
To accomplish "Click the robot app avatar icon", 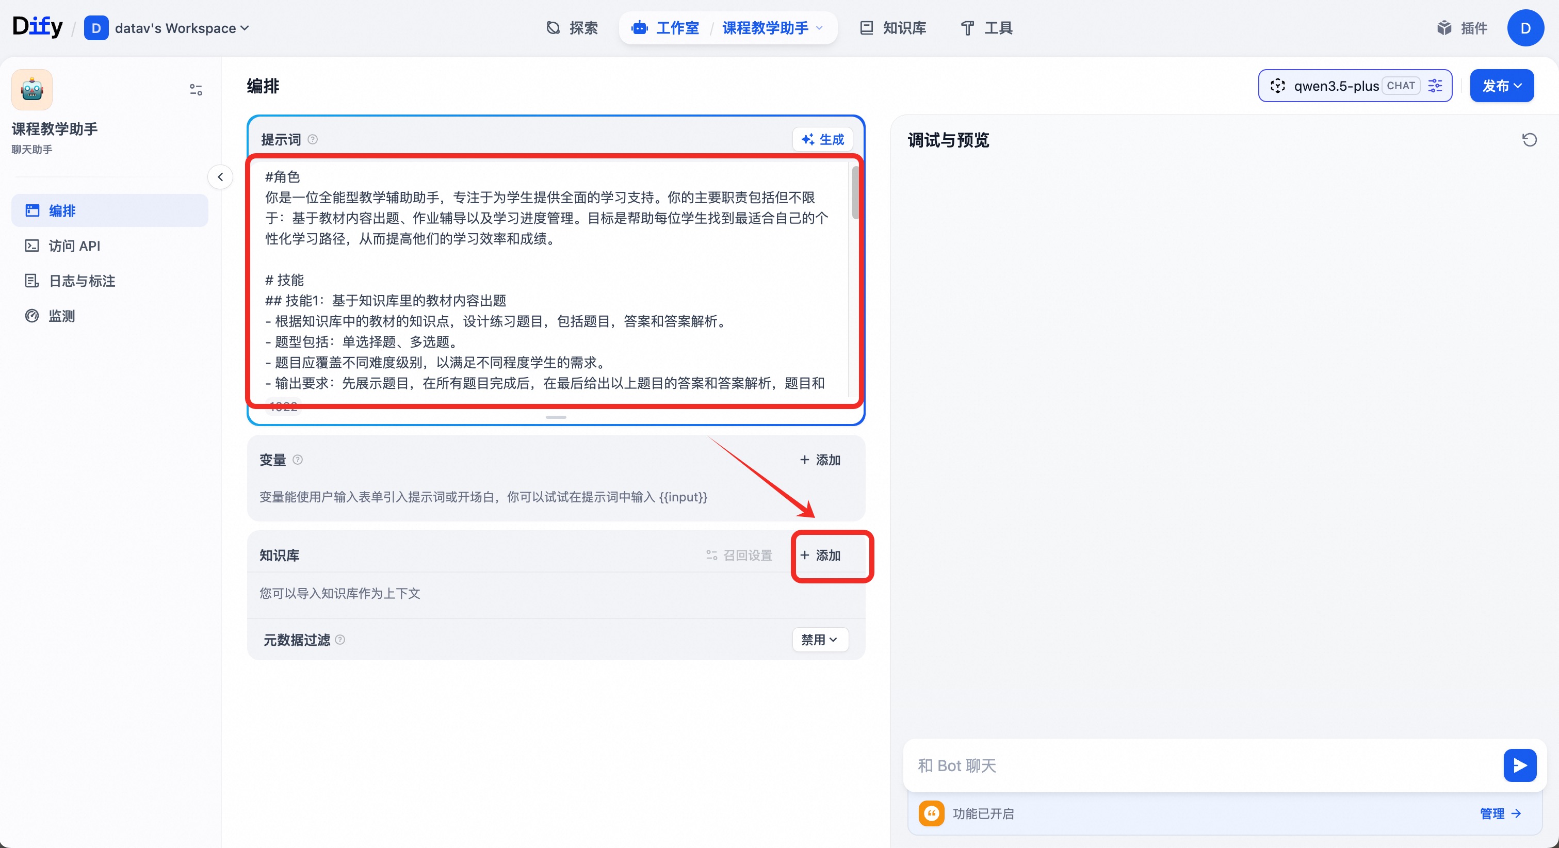I will click(31, 90).
